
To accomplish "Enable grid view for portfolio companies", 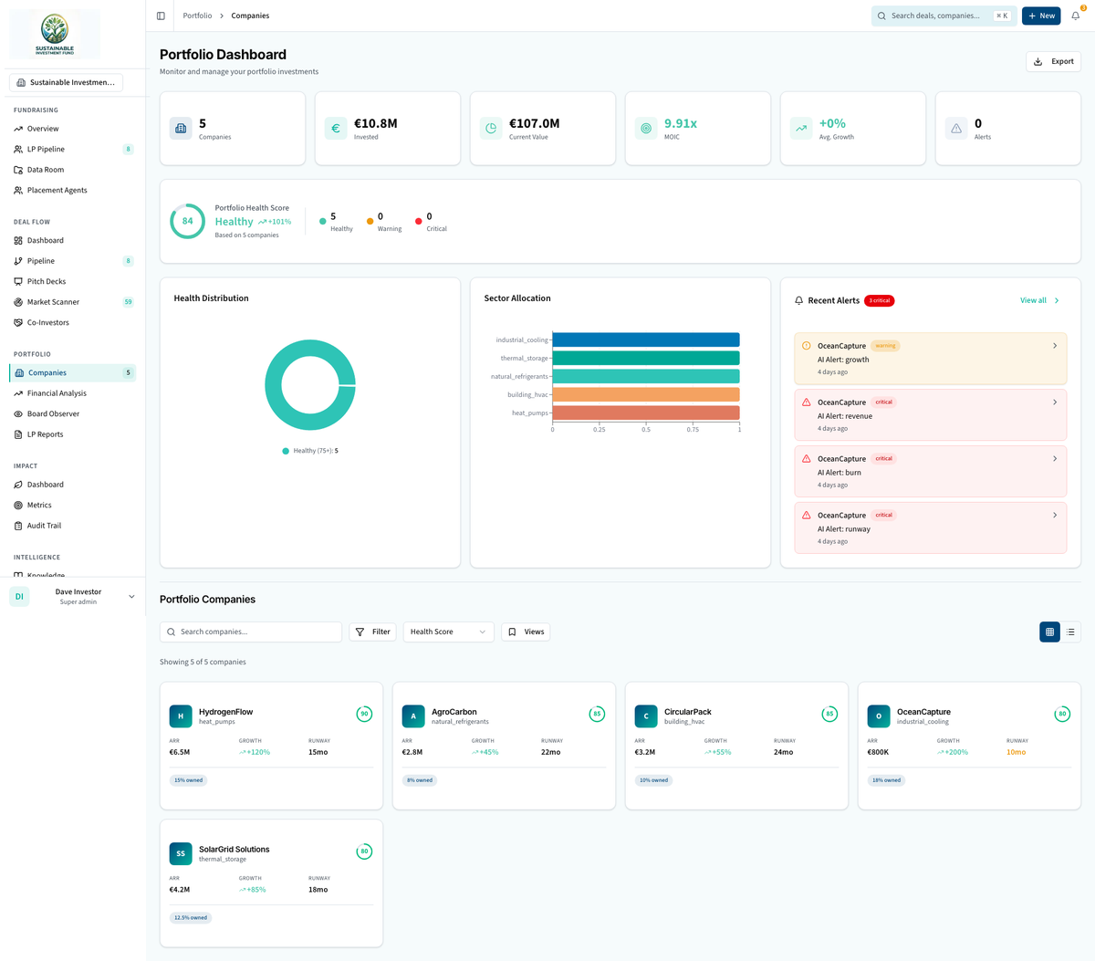I will click(1048, 632).
